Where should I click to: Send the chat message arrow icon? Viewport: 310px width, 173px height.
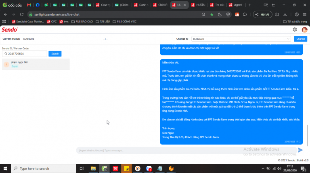pos(300,150)
